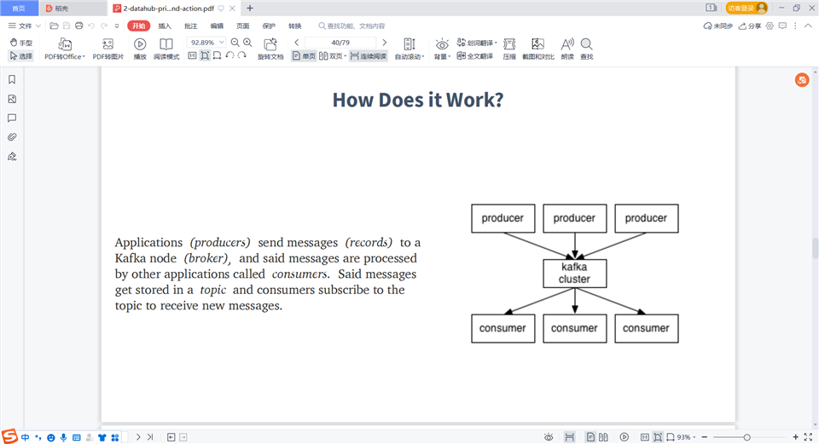Viewport: 819px width, 444px height.
Task: Open Auto scroll (自动滚动) options
Action: click(409, 49)
